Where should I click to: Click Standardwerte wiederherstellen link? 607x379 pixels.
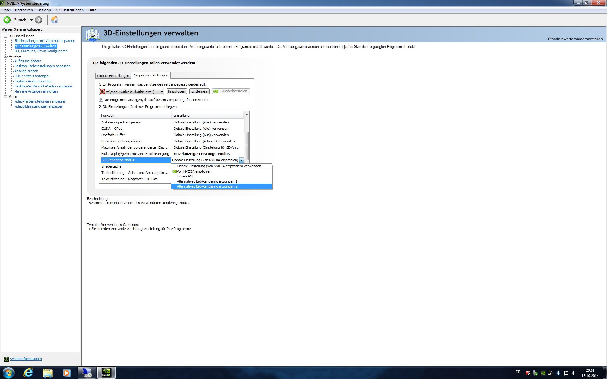[x=575, y=39]
